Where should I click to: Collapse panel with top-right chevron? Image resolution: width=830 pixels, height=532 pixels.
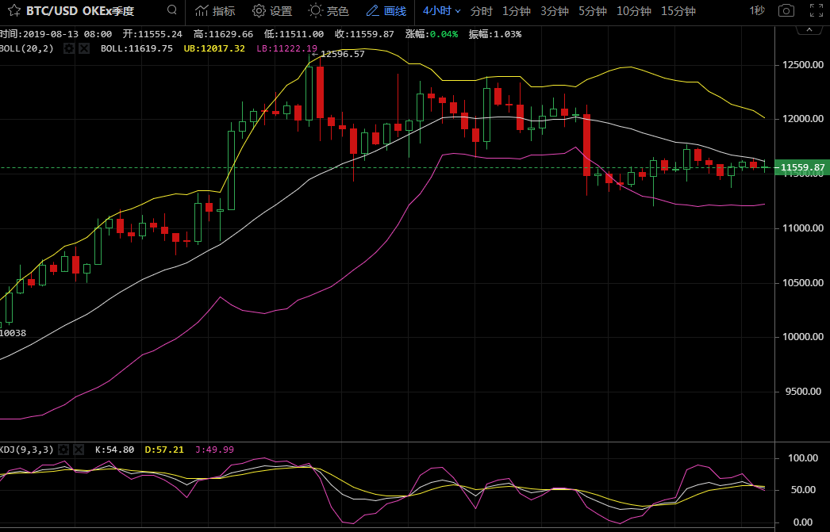(809, 29)
